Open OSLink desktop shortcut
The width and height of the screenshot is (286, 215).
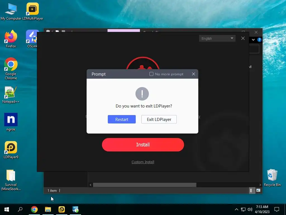32,39
